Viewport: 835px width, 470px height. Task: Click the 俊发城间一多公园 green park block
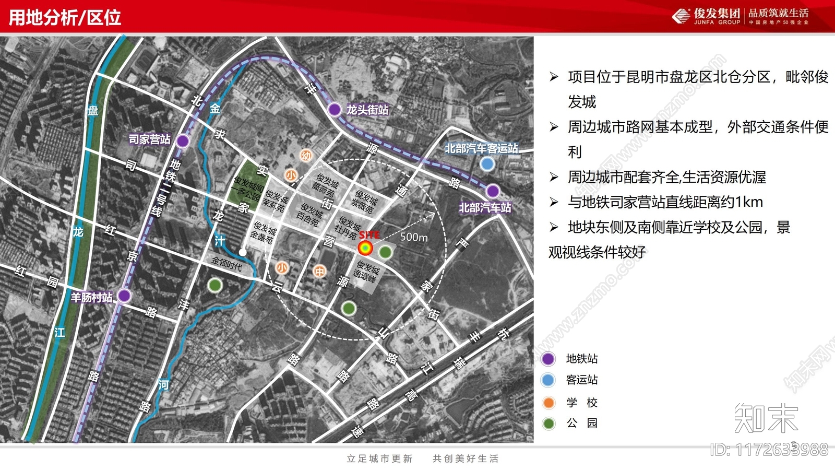tap(247, 184)
